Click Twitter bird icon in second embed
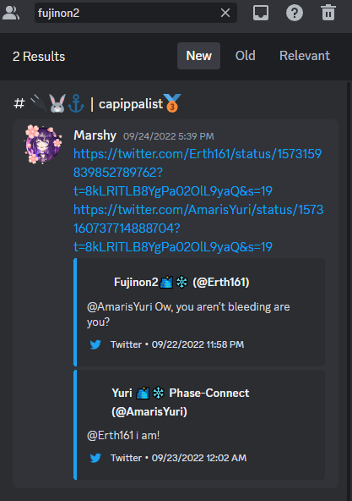This screenshot has height=501, width=352. pos(95,458)
